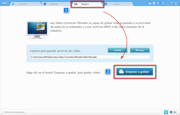
Task: Click the 'Any Video Converter Ultimate es capaz' description
Action: [x=100, y=27]
